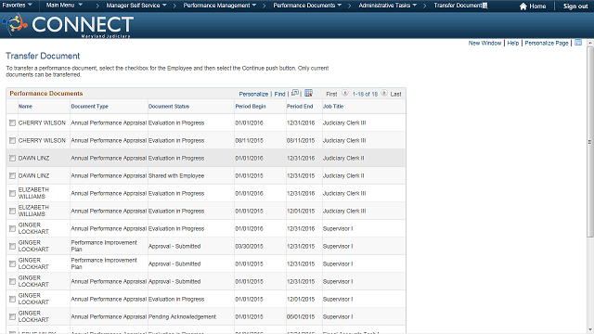
Task: Click Find link in grid header
Action: [279, 94]
